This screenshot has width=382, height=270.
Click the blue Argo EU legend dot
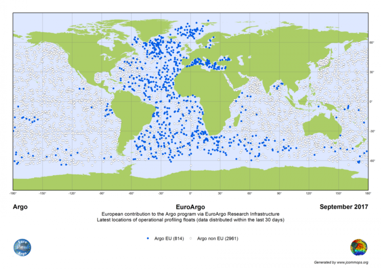pyautogui.click(x=148, y=238)
